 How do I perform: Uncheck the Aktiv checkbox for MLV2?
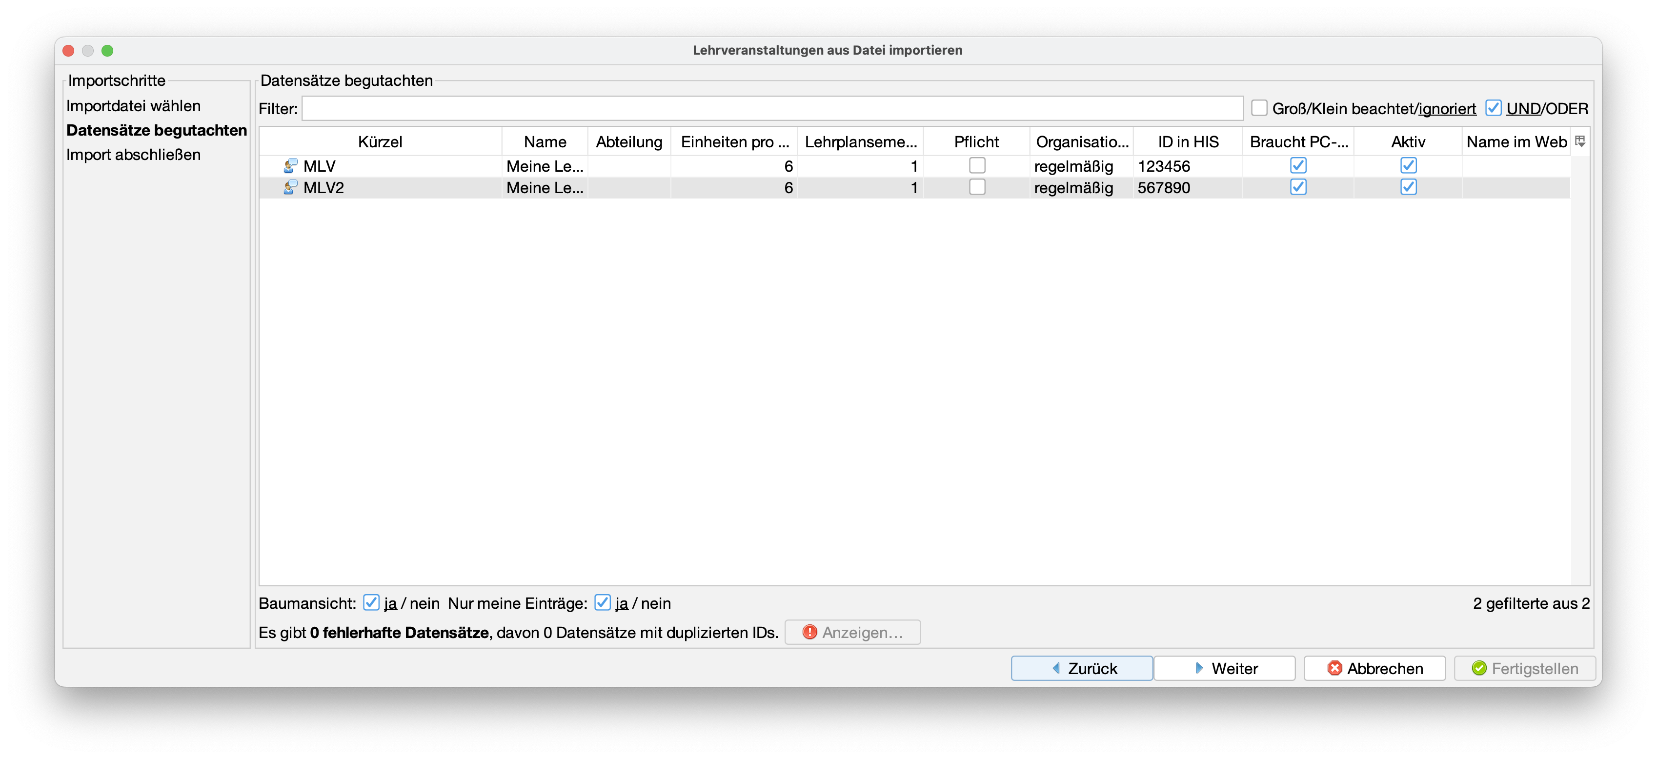point(1408,186)
